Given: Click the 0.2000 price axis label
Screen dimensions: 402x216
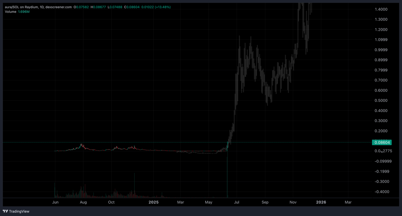Looking at the screenshot, I should [x=381, y=131].
